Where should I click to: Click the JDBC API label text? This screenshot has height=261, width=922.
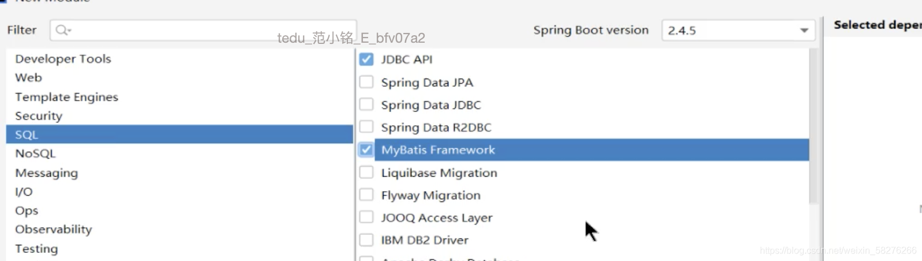[407, 59]
